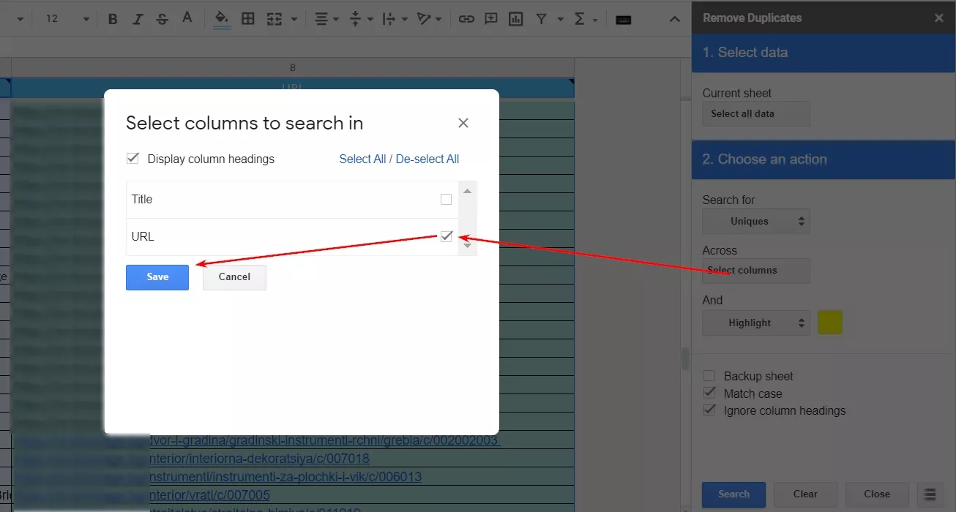Open the text color picker
956x512 pixels.
[x=187, y=18]
